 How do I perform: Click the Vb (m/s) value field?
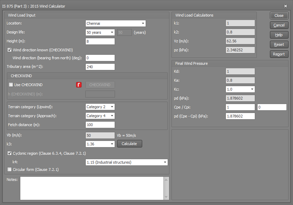click(x=100, y=135)
